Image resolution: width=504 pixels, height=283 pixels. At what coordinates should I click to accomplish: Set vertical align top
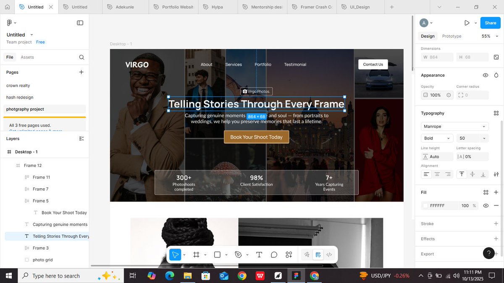462,174
